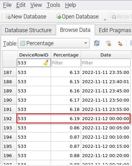Click the date cell 2022-11-11 23:45:00
132x166 pixels.
[x=106, y=91]
